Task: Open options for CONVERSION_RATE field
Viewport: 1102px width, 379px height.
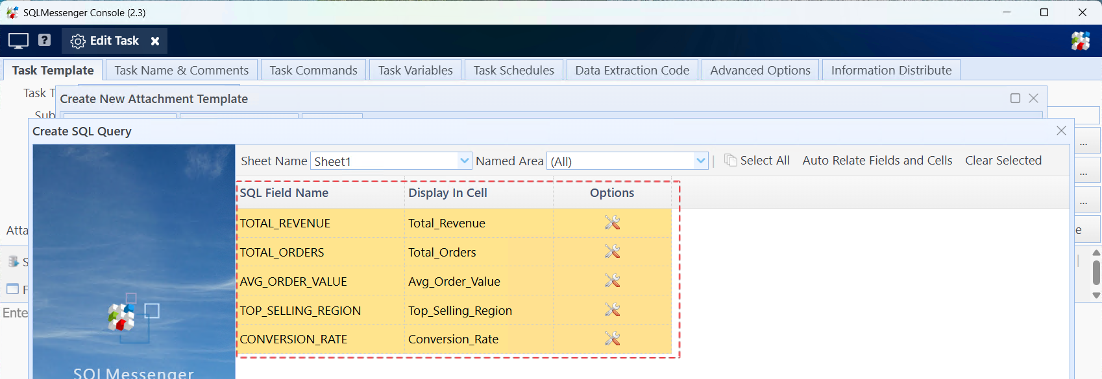Action: [612, 338]
